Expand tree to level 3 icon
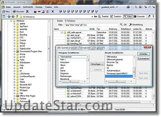This screenshot has height=117, width=161. (x=72, y=11)
